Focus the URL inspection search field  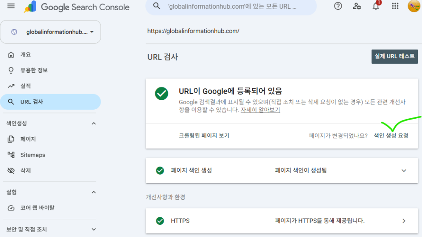[x=231, y=7]
